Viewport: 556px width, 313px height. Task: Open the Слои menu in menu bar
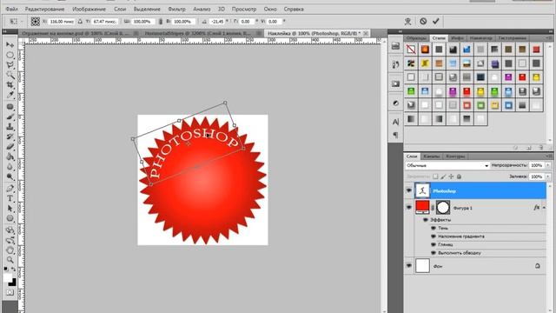tap(120, 9)
